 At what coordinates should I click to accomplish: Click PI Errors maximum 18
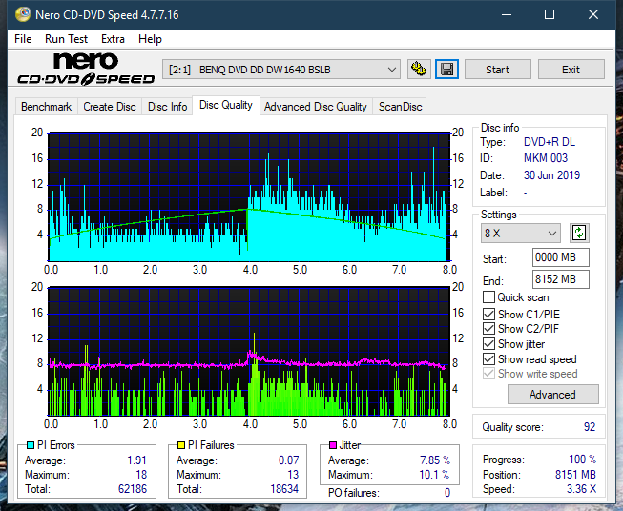[x=141, y=475]
